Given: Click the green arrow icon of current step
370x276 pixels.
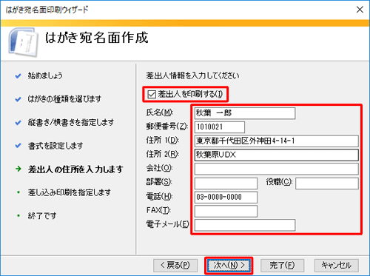Looking at the screenshot, I should pos(18,169).
